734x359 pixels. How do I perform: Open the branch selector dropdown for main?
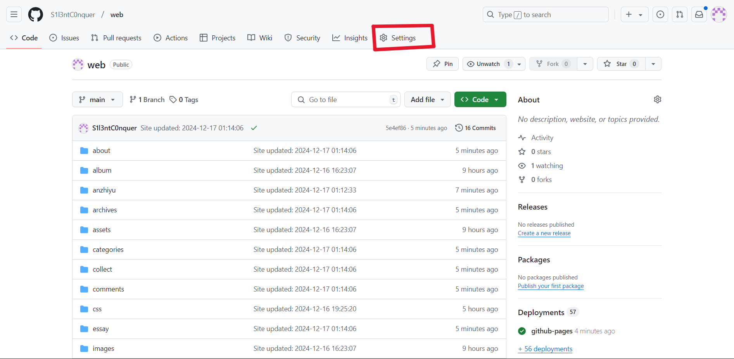pyautogui.click(x=97, y=99)
